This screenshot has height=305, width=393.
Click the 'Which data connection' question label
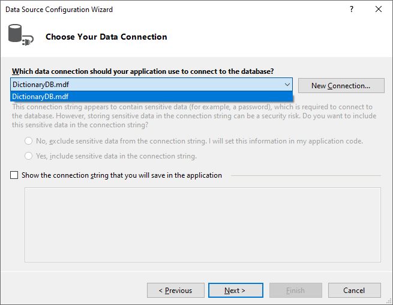tap(143, 71)
